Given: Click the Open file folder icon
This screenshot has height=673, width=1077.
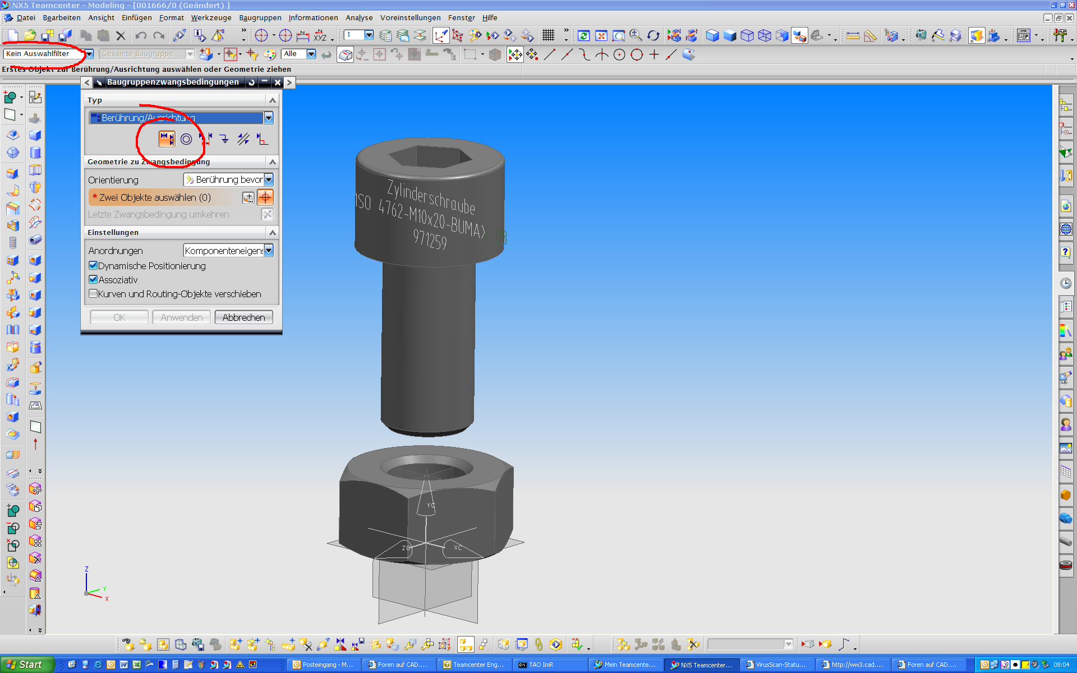Looking at the screenshot, I should 30,36.
